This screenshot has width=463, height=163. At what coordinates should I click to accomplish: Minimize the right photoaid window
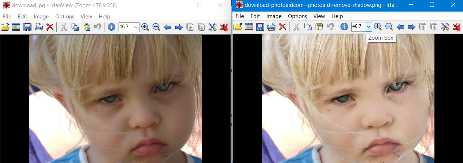tap(411, 5)
